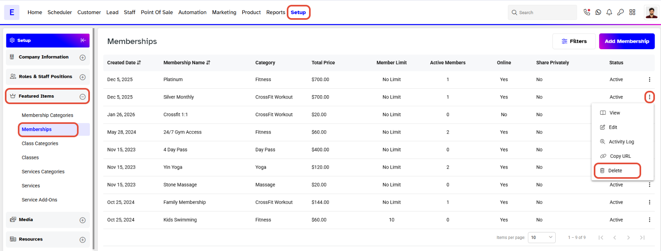
Task: Open WhatsApp icon in top bar
Action: [x=598, y=13]
